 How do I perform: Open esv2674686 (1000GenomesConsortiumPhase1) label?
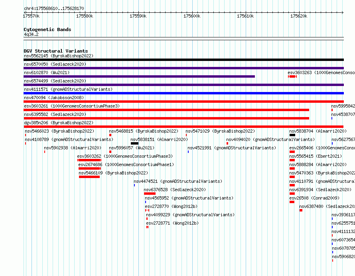[126, 164]
